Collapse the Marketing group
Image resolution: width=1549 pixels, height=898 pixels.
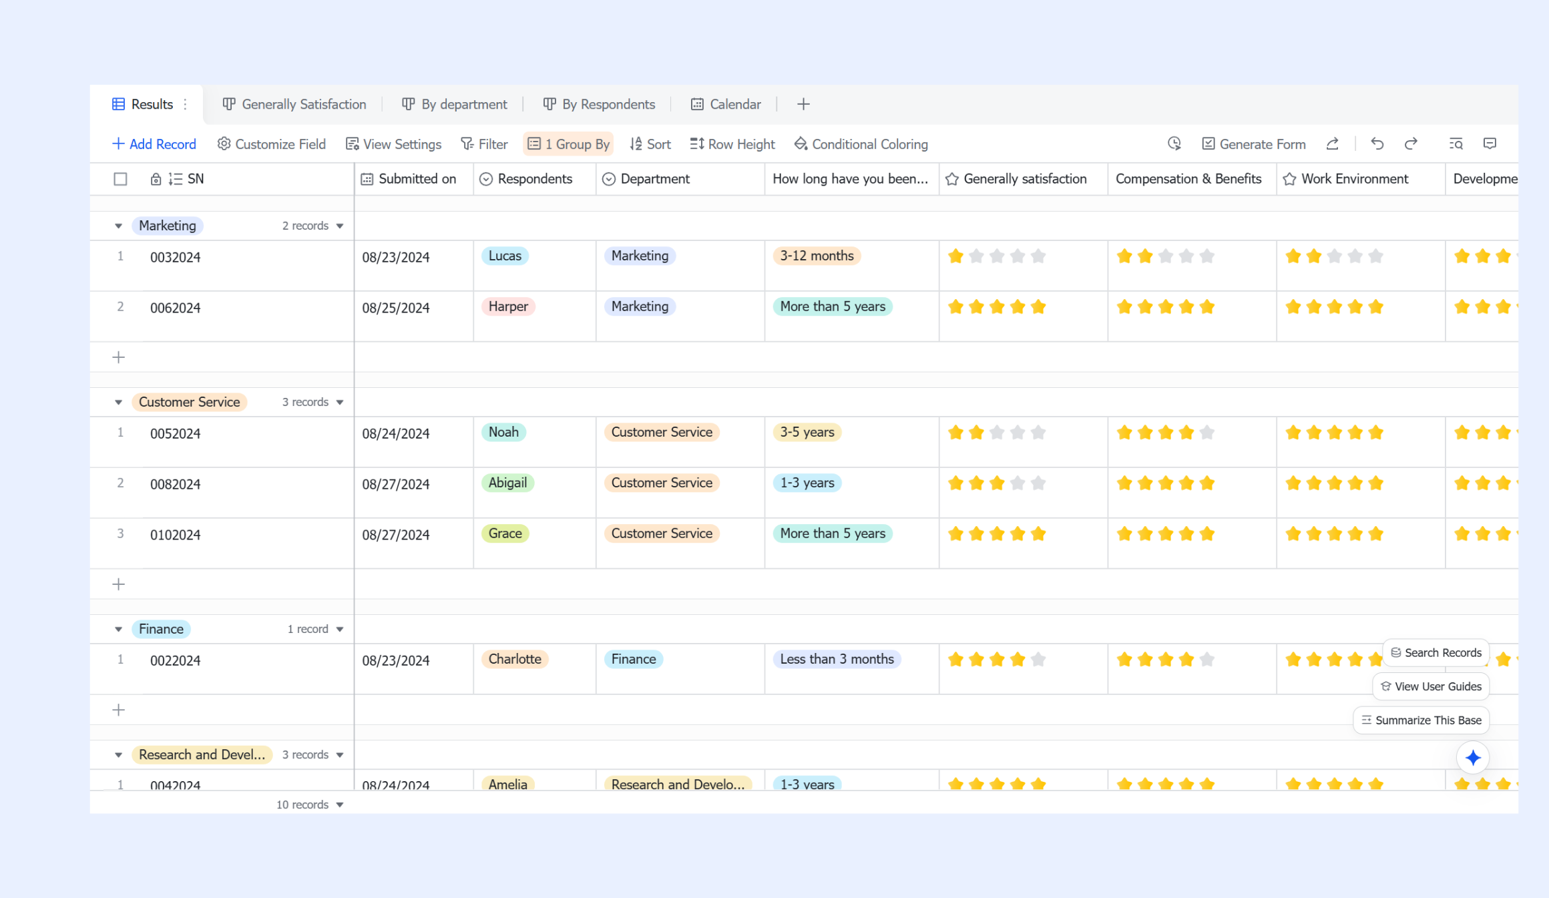pyautogui.click(x=118, y=226)
